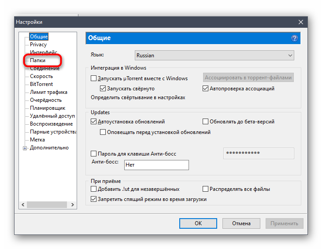Click the Анти-босс password field
The image size is (322, 249).
[x=259, y=153]
